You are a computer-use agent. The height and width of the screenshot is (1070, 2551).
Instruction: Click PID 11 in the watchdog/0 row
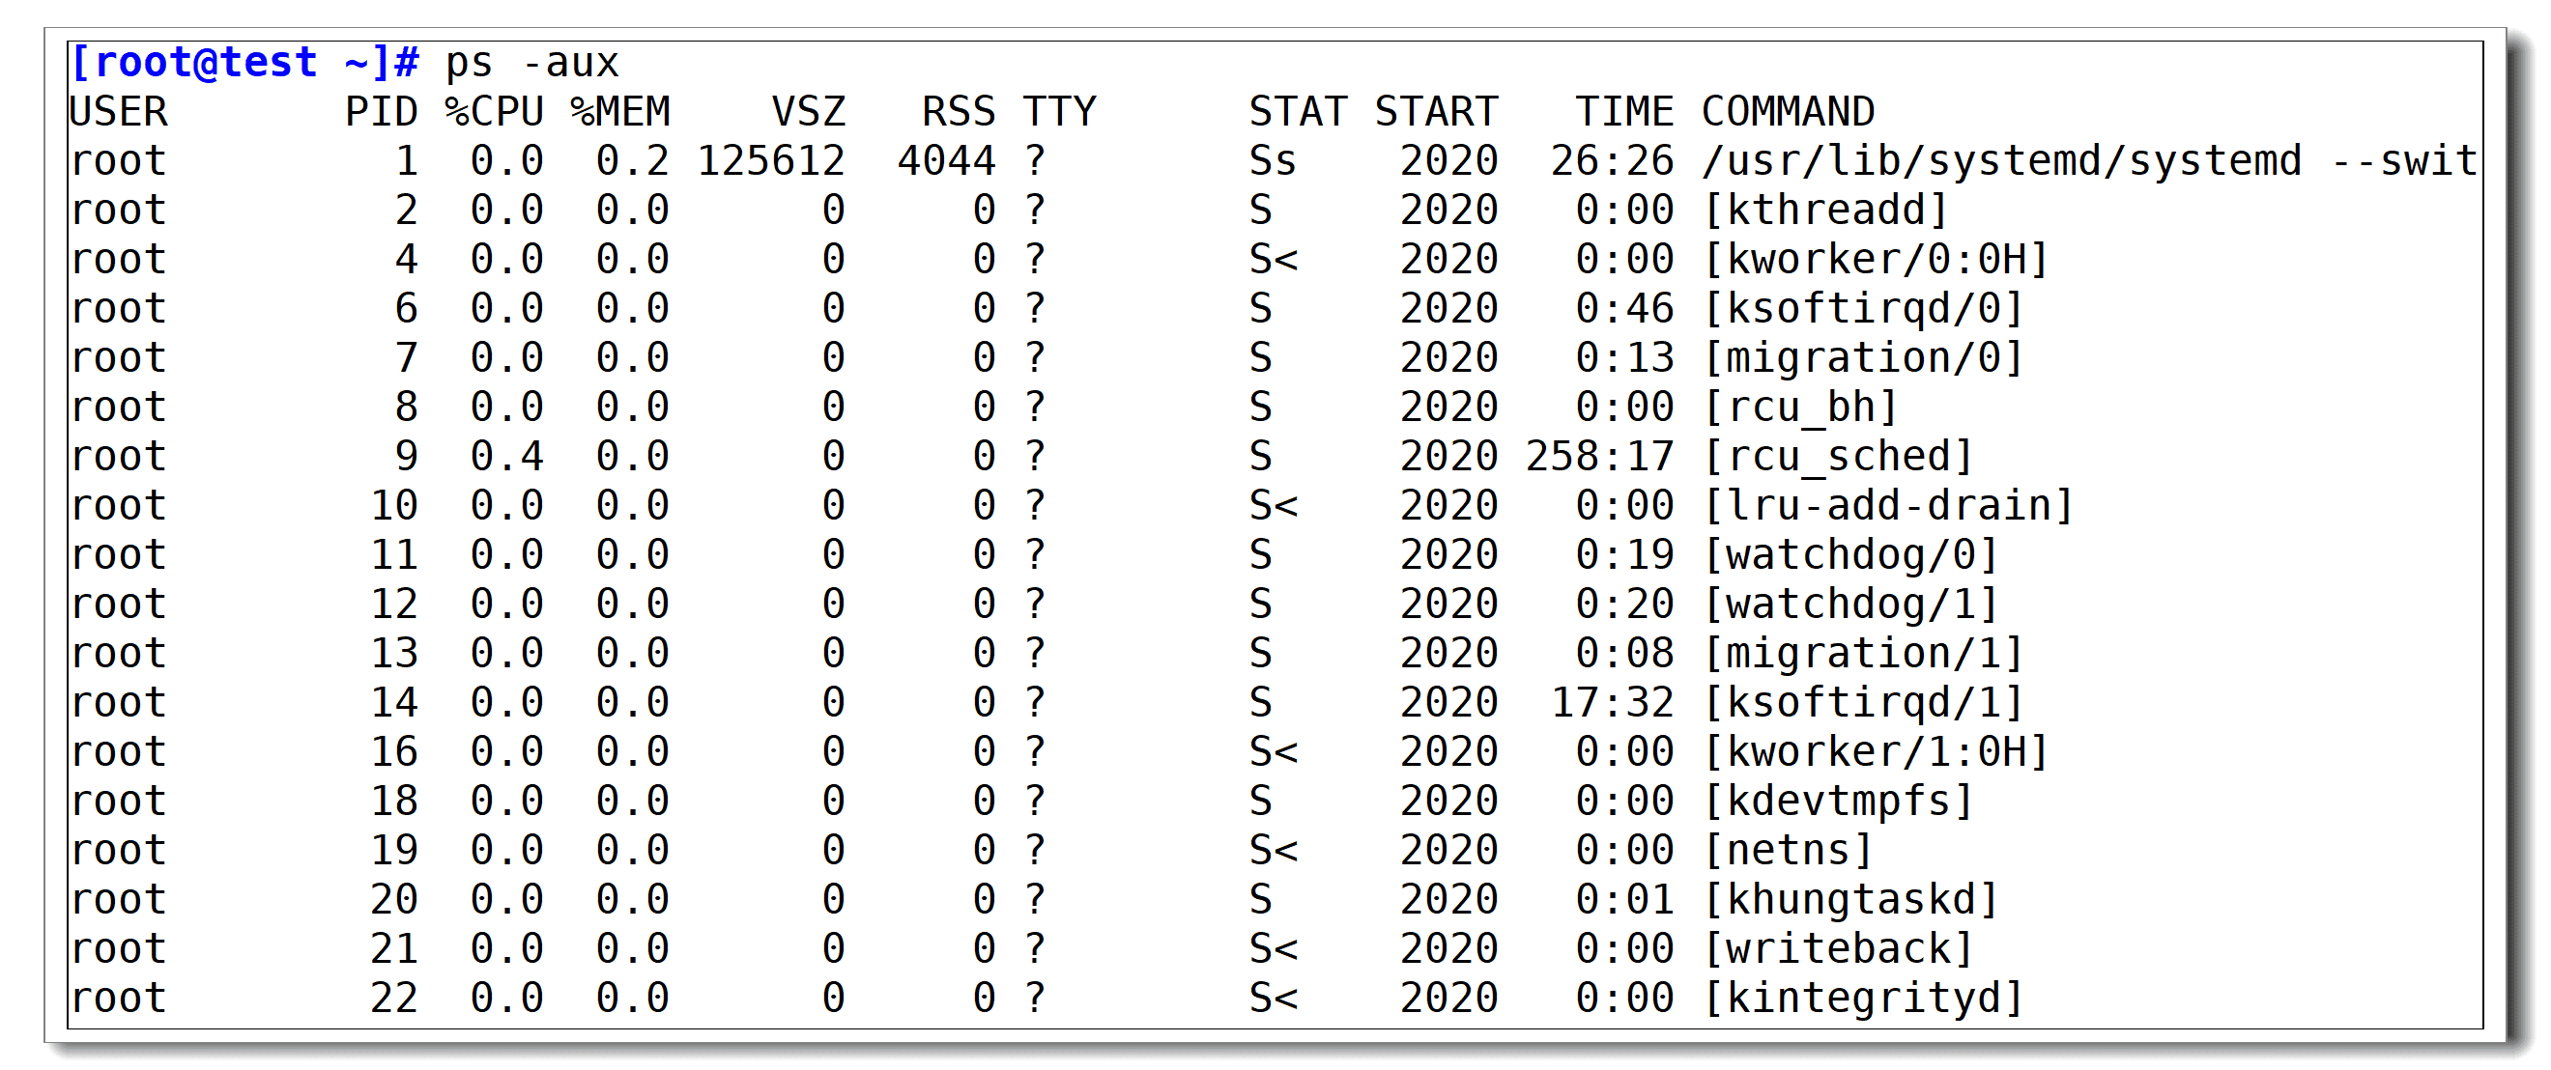click(394, 554)
